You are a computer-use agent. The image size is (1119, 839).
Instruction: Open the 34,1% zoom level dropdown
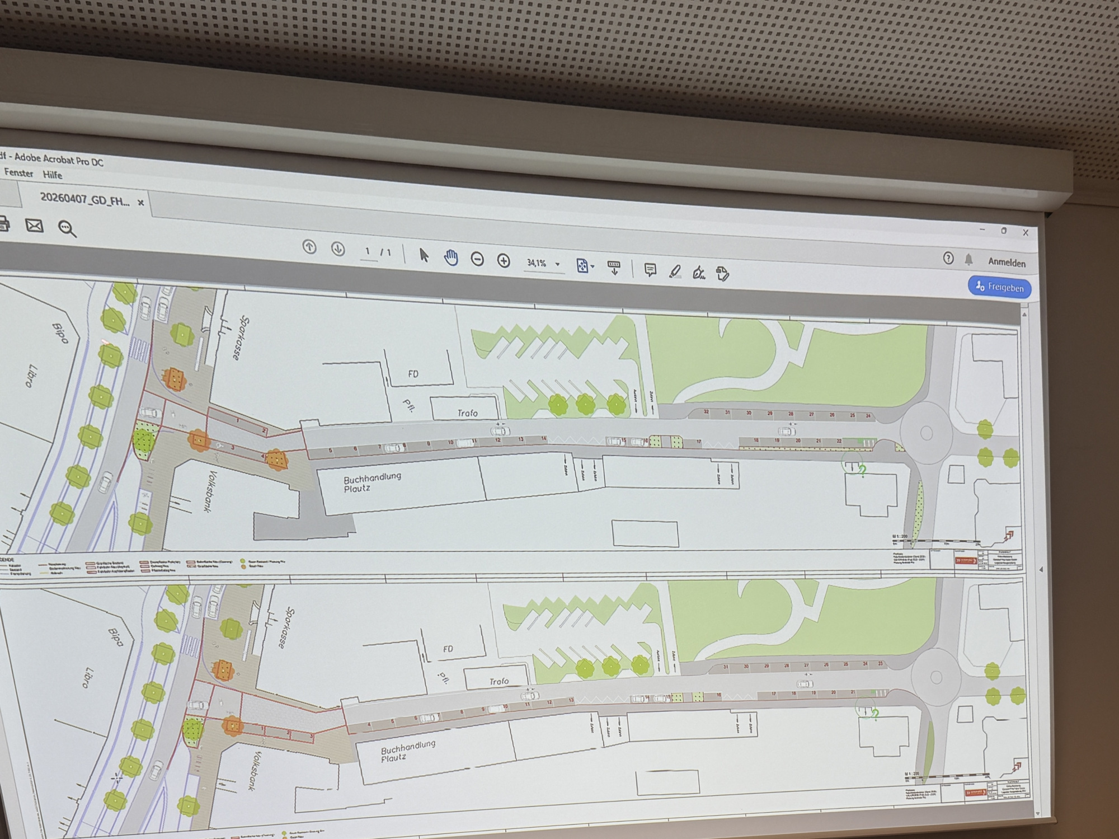click(x=557, y=264)
